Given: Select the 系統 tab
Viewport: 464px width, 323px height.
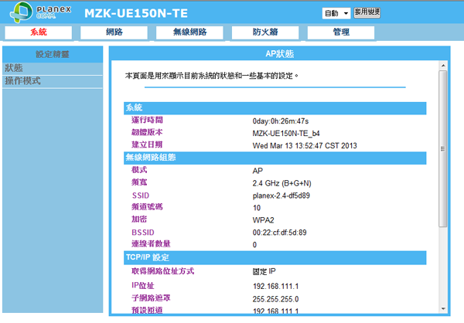Looking at the screenshot, I should point(39,32).
